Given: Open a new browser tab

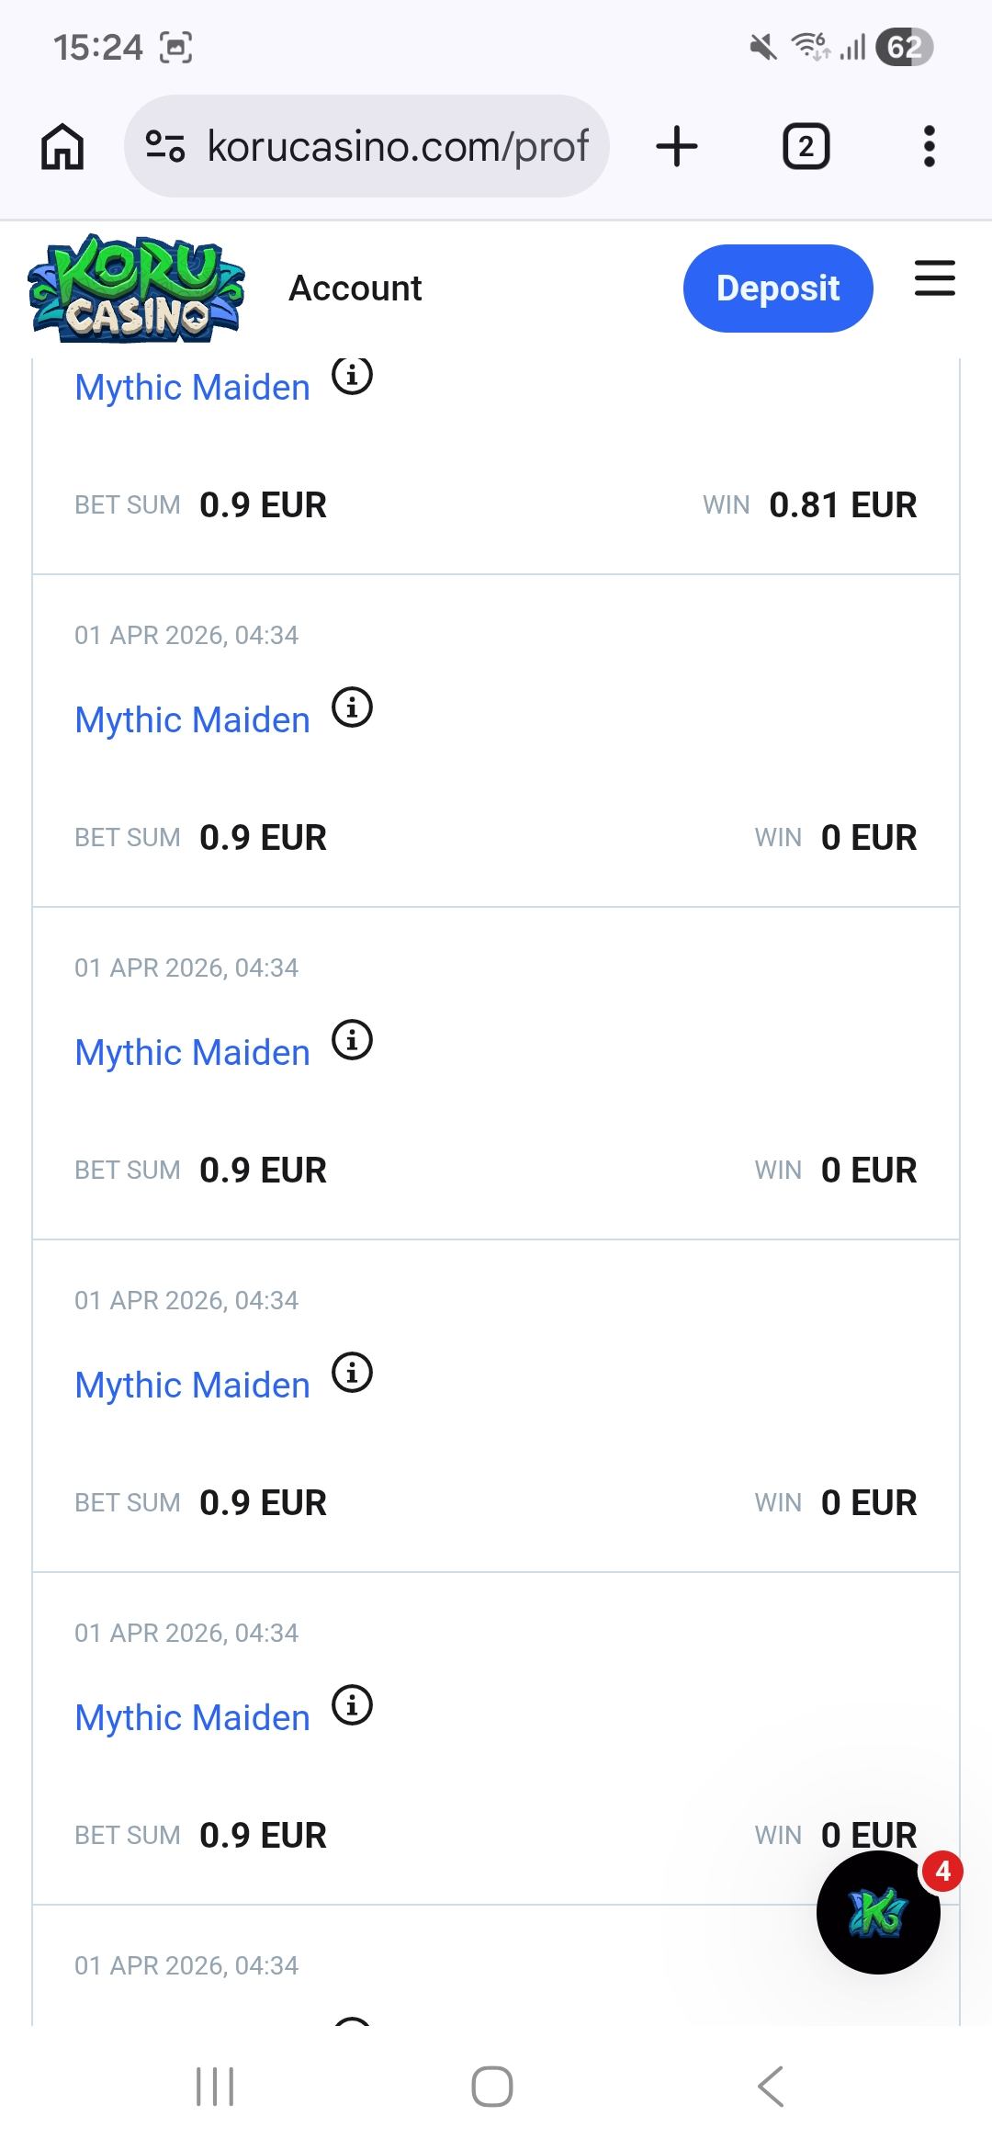Looking at the screenshot, I should (x=677, y=147).
